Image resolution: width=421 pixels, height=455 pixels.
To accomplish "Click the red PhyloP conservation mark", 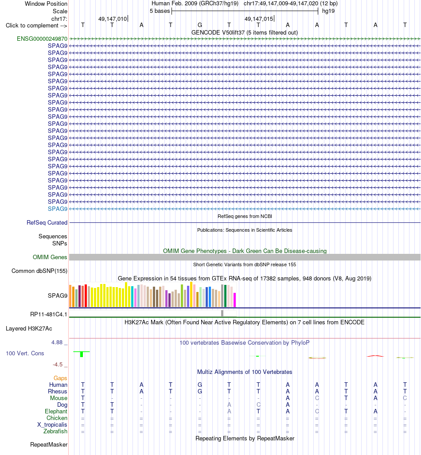I will pyautogui.click(x=375, y=356).
